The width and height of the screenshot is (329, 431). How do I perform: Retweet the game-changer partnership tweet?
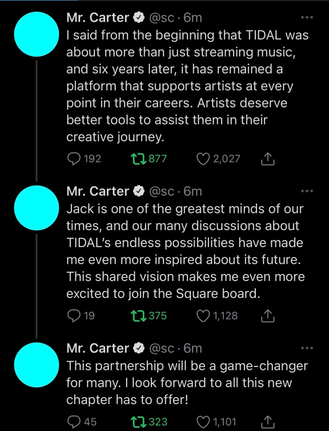click(x=139, y=422)
